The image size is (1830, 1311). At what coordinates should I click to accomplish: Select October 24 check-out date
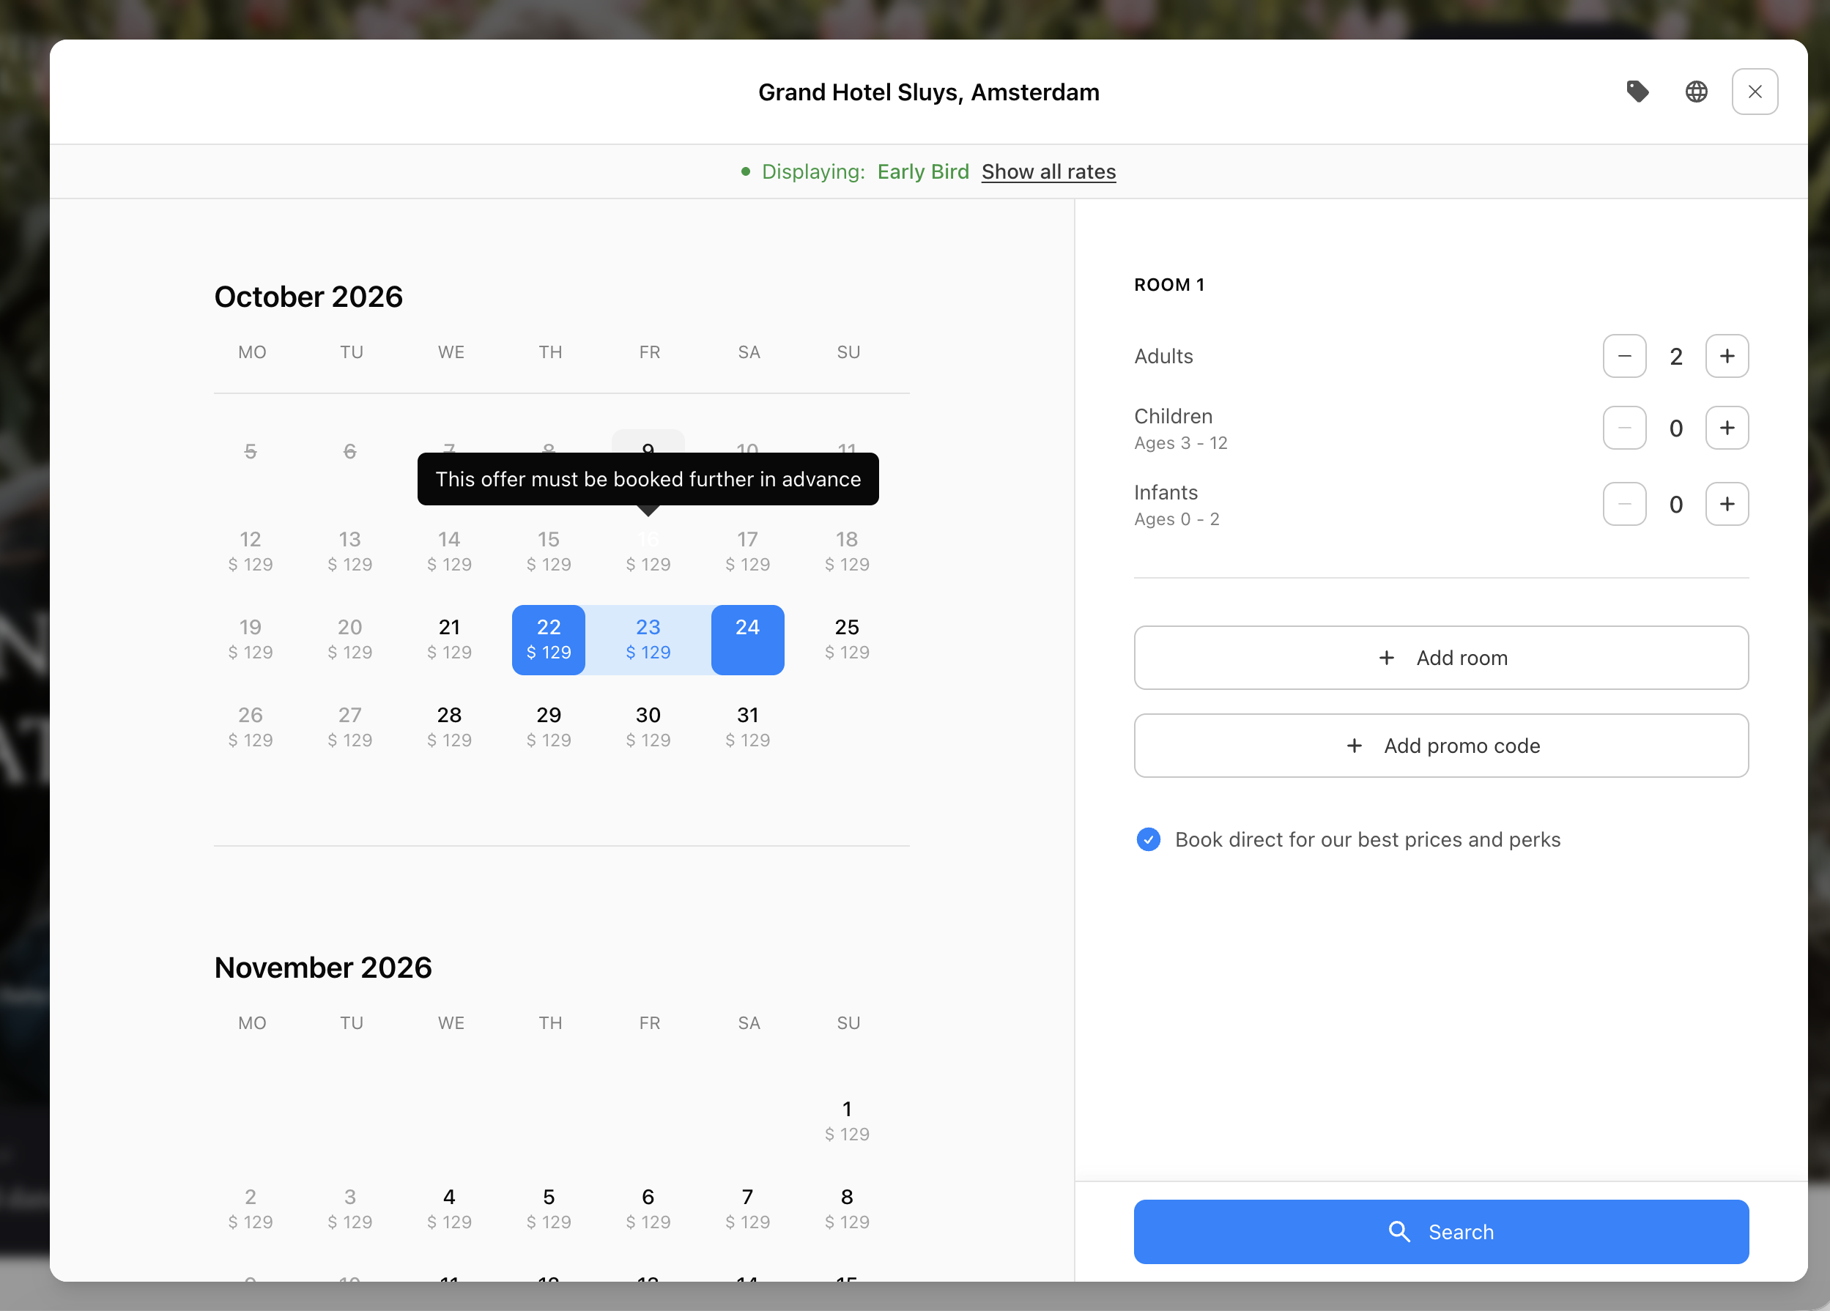tap(747, 640)
